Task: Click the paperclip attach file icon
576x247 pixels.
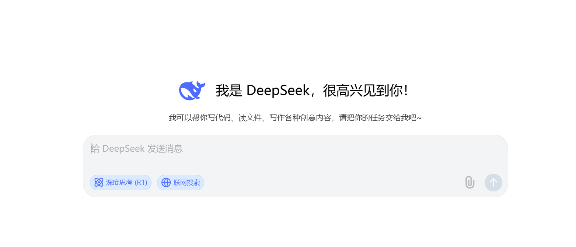Action: (469, 183)
